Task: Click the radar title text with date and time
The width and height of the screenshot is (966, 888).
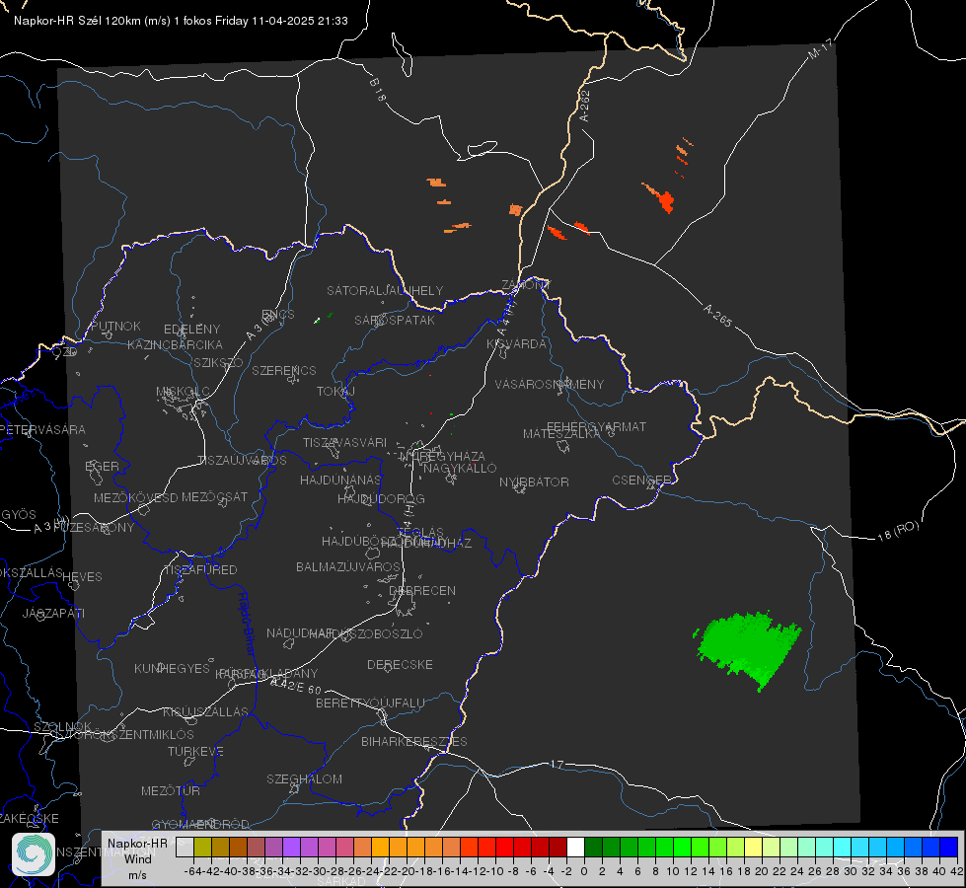Action: pos(181,21)
